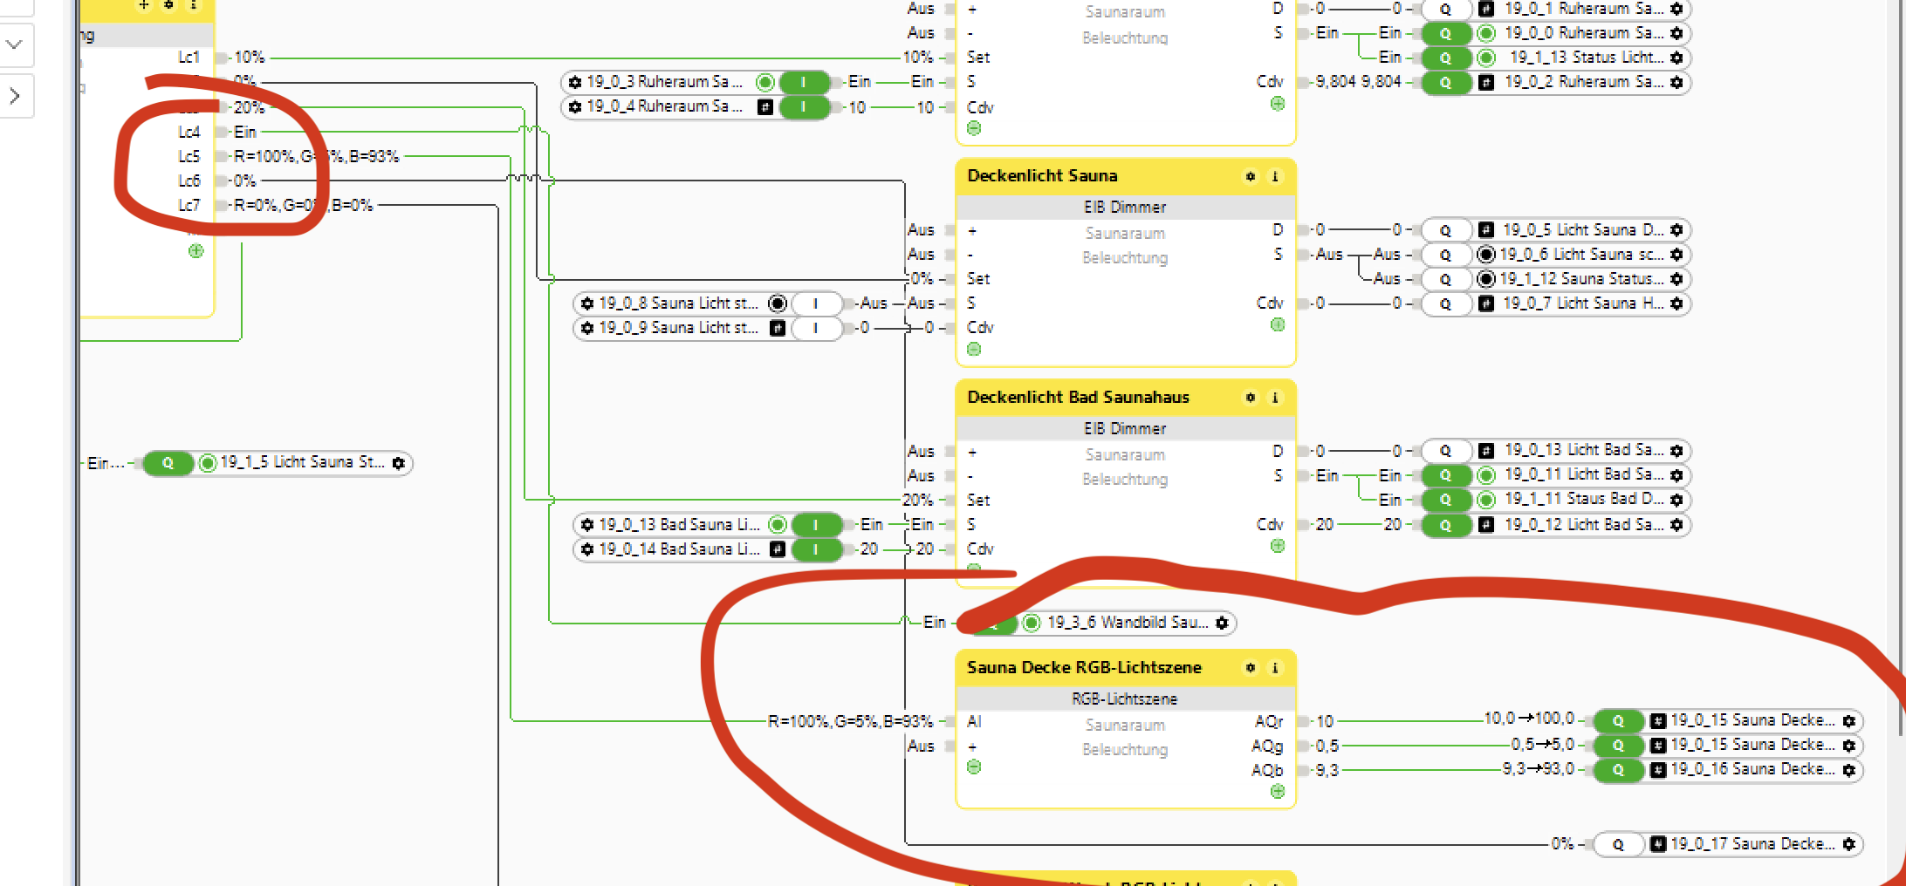The width and height of the screenshot is (1906, 886).
Task: Click the AQr output label
Action: [1269, 722]
